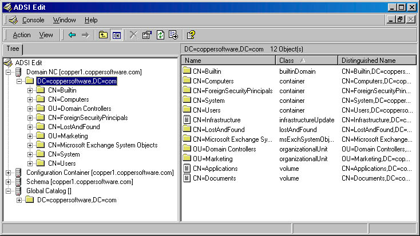Click CN=Infrastructure document icon in list

pos(187,119)
